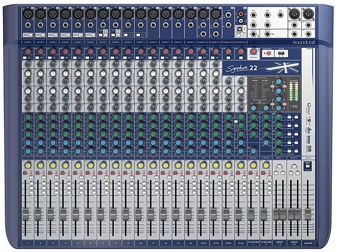Click the top green aux knob on channel 5
Image resolution: width=337 pixels, height=252 pixels.
[78, 117]
